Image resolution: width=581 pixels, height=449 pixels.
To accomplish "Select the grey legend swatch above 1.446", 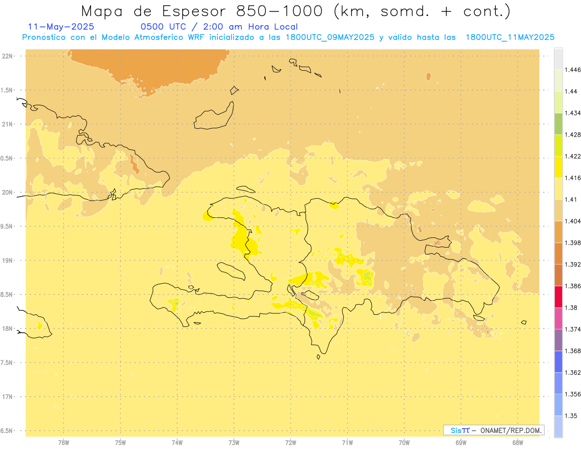I will [x=558, y=59].
